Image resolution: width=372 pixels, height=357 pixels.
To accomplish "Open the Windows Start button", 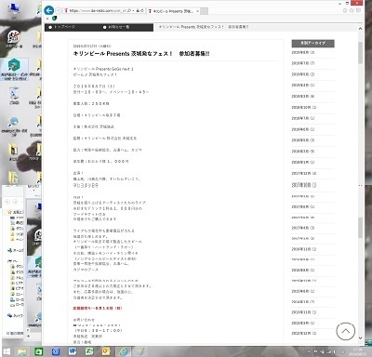I will 7,351.
